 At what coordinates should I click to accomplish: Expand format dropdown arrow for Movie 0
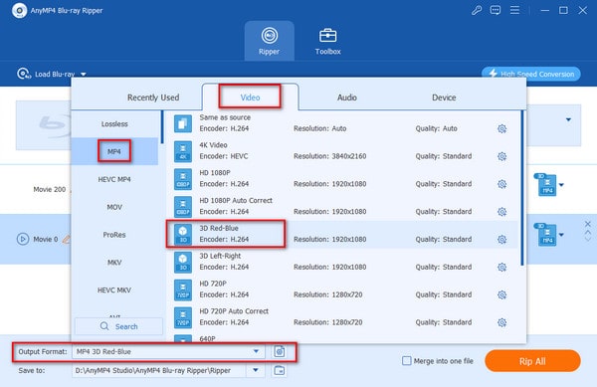tap(561, 235)
